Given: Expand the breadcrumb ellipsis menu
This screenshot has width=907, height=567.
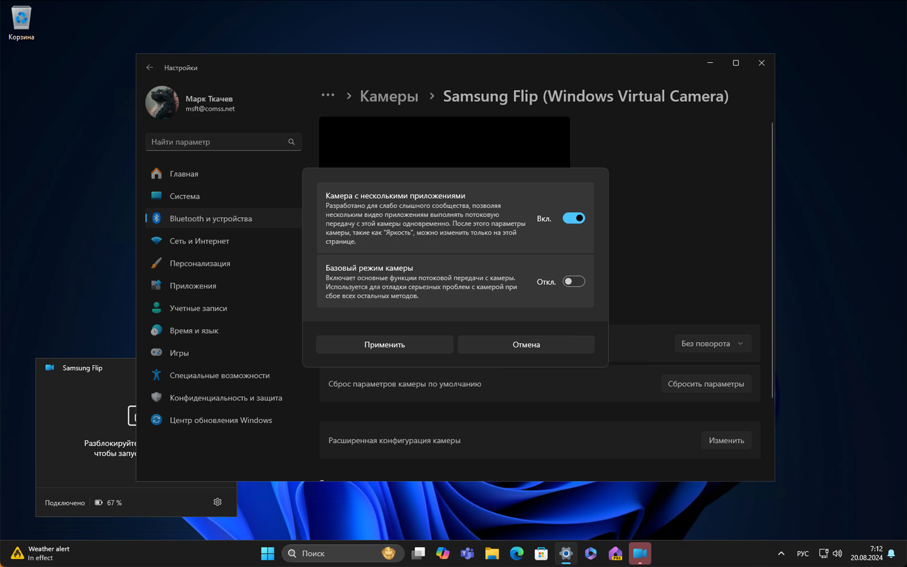Looking at the screenshot, I should pos(328,96).
